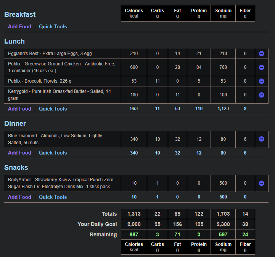
Task: Add Food to Lunch
Action: click(x=19, y=109)
